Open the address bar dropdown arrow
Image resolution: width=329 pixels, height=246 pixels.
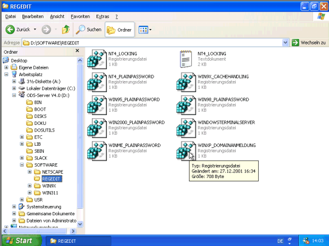pos(285,43)
